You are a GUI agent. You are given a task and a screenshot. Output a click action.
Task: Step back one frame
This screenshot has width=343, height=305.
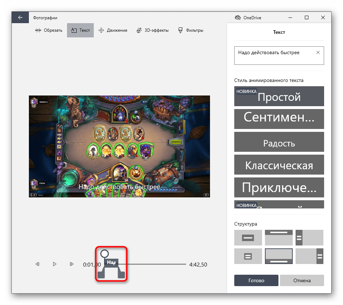(x=37, y=264)
